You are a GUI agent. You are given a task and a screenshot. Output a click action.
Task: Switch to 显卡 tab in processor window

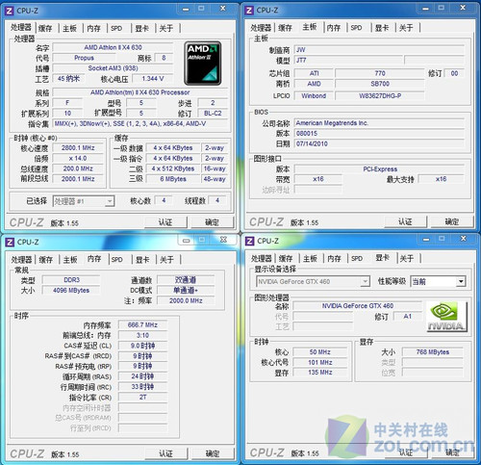141,28
